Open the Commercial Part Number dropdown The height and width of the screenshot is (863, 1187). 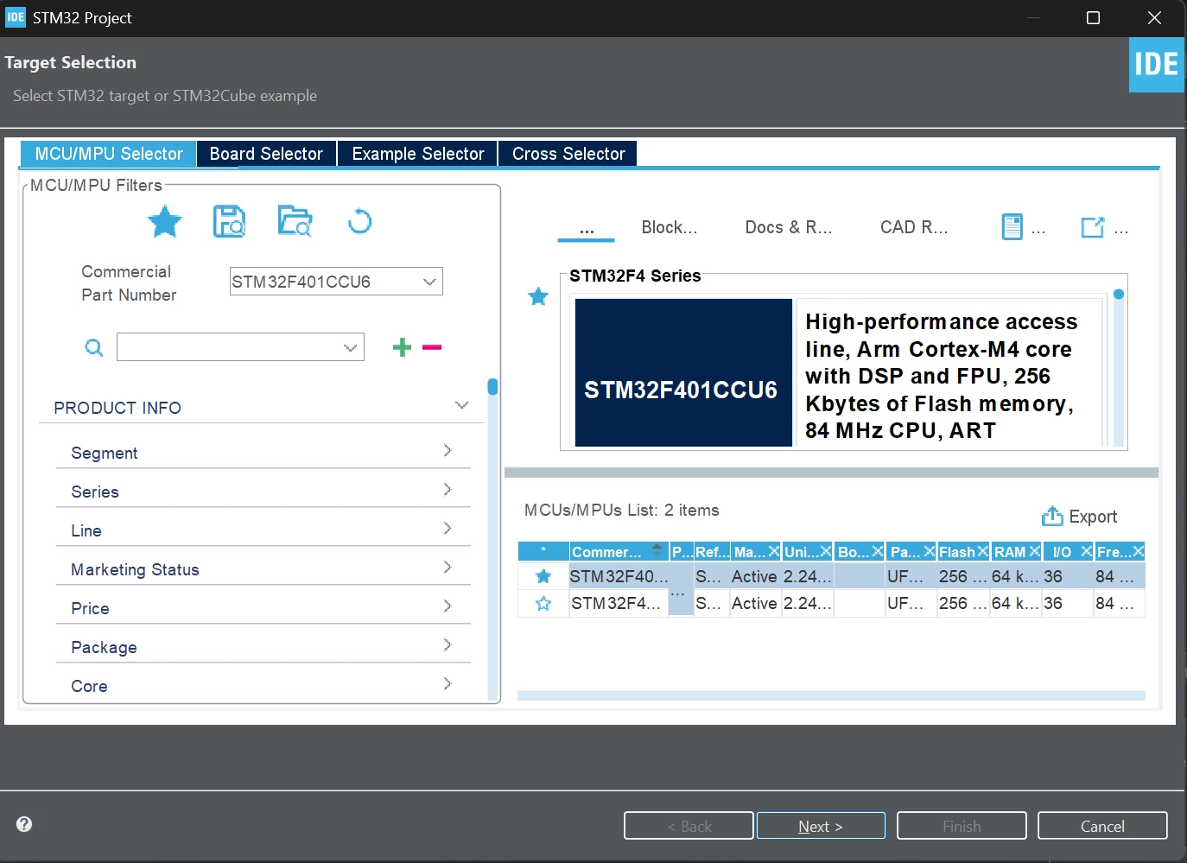pos(429,282)
